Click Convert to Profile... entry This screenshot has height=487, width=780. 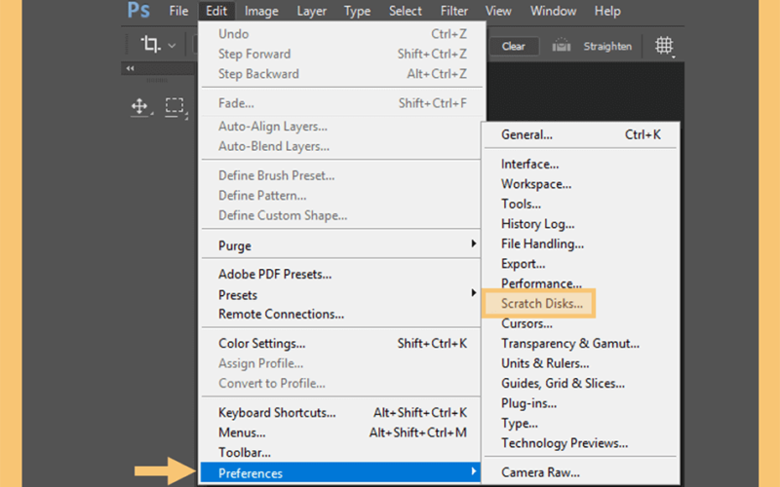click(x=340, y=383)
